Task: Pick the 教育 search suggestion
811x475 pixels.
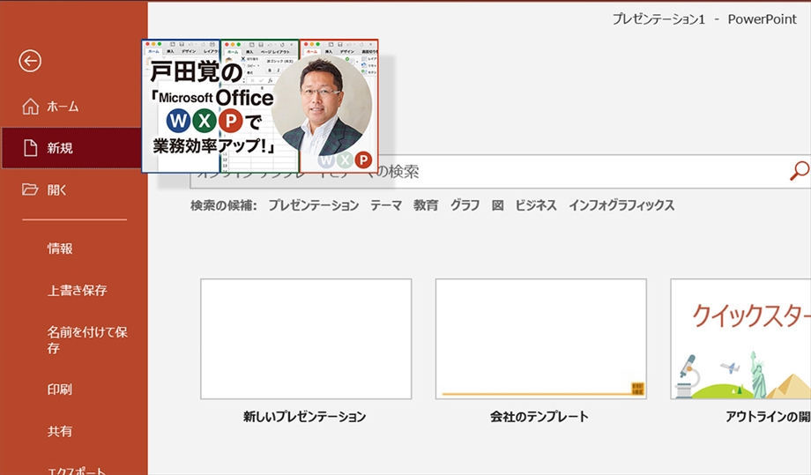Action: point(426,205)
